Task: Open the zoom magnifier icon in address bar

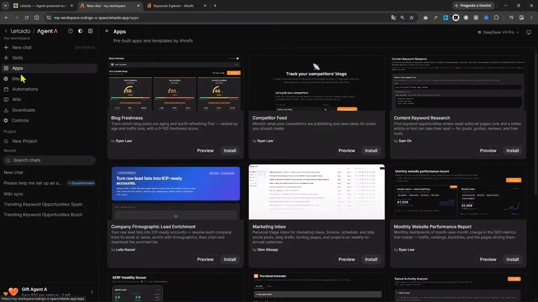Action: point(403,18)
